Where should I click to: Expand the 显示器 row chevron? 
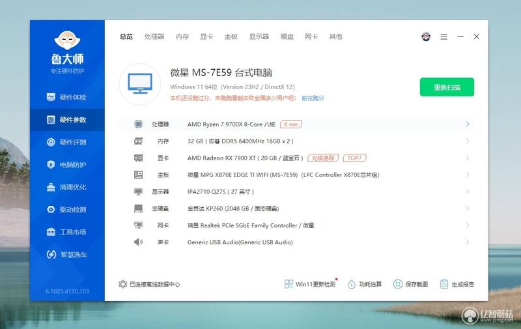[467, 192]
